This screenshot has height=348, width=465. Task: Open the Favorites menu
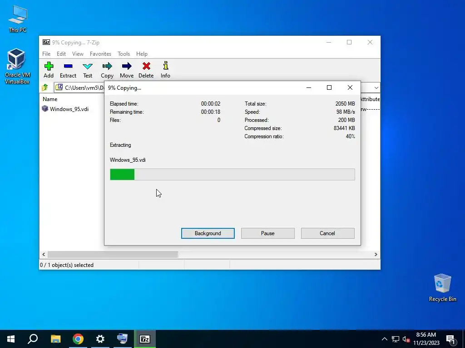point(100,54)
